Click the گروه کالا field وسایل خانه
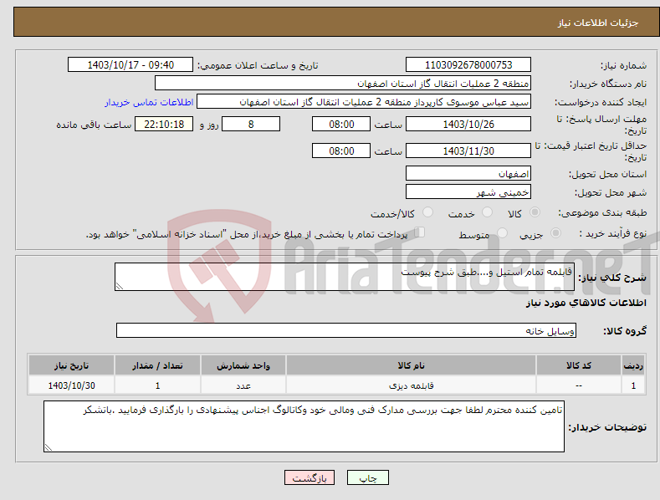This screenshot has width=660, height=500. [346, 330]
